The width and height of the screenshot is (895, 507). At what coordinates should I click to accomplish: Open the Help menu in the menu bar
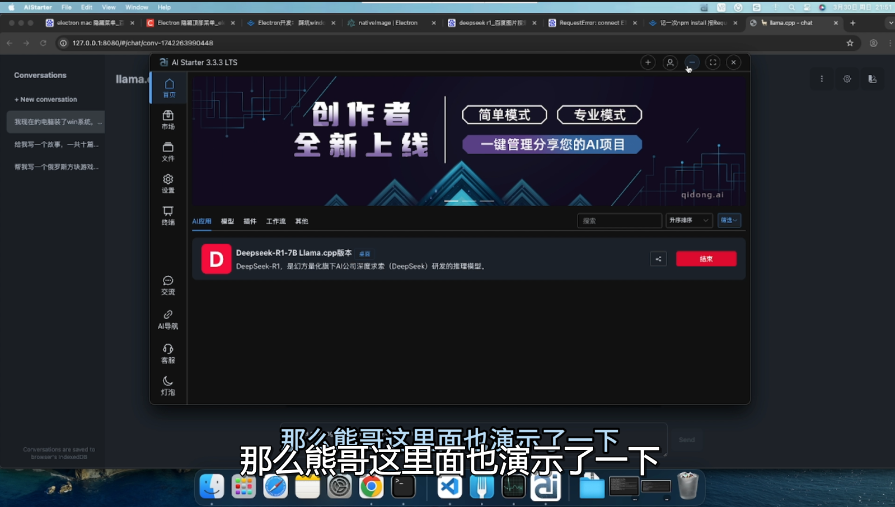[164, 7]
